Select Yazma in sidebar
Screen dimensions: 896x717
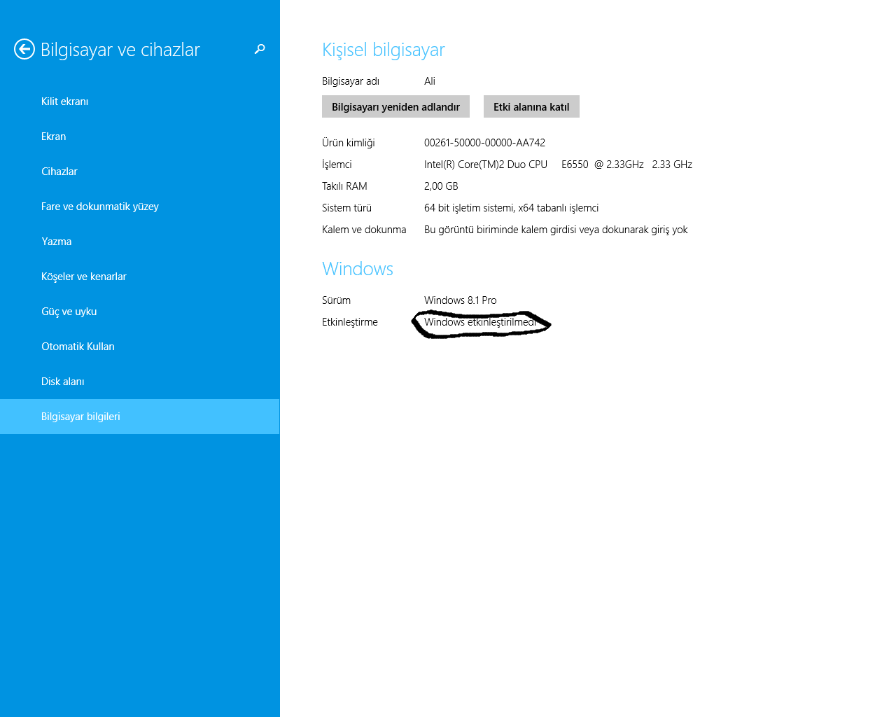pos(140,242)
